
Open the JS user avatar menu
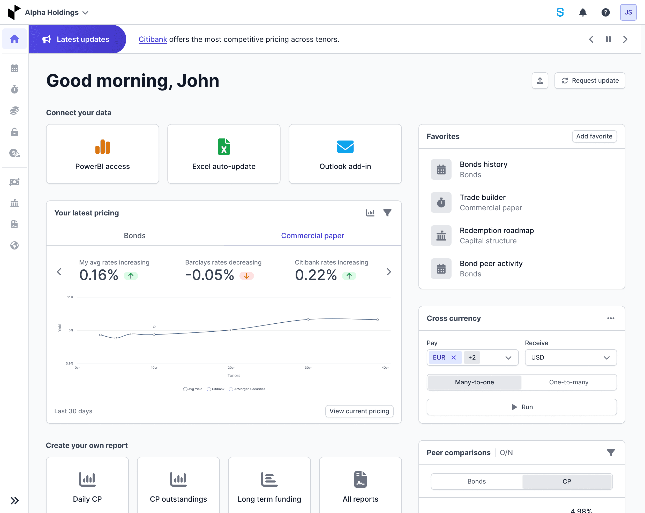pyautogui.click(x=628, y=13)
